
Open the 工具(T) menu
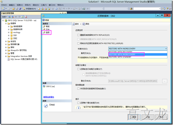(44, 5)
